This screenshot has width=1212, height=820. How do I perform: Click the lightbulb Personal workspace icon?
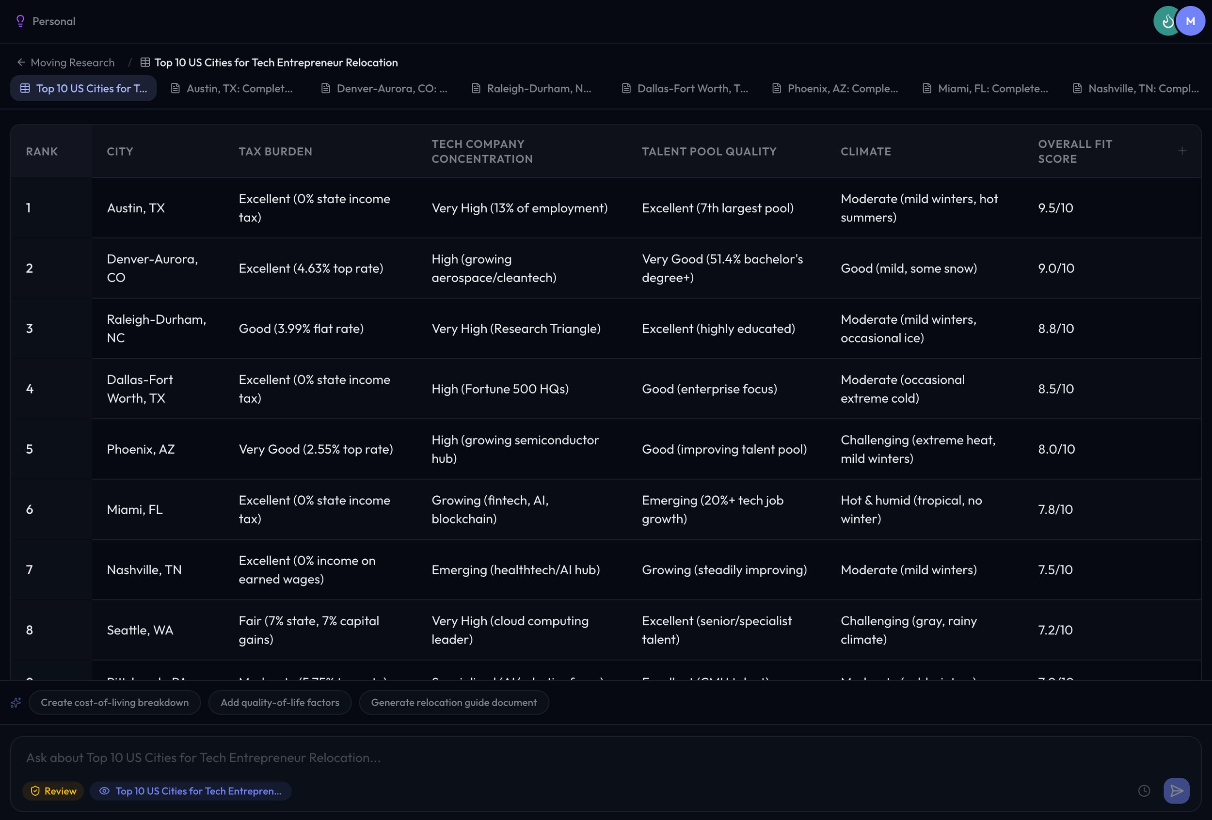(20, 21)
